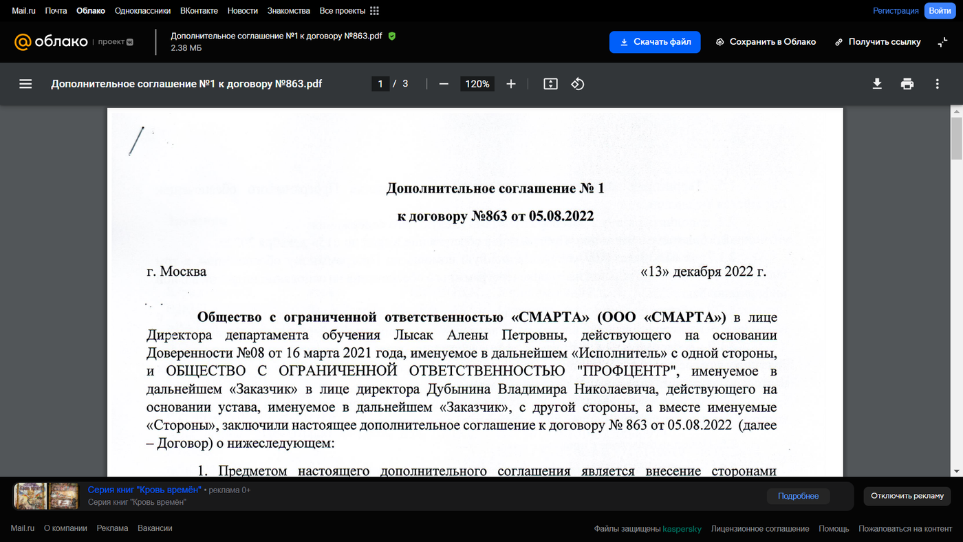Click Получить ссылку to get link
Screen dimensions: 963x542
tap(878, 42)
